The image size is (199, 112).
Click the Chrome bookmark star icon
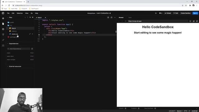click(x=186, y=6)
